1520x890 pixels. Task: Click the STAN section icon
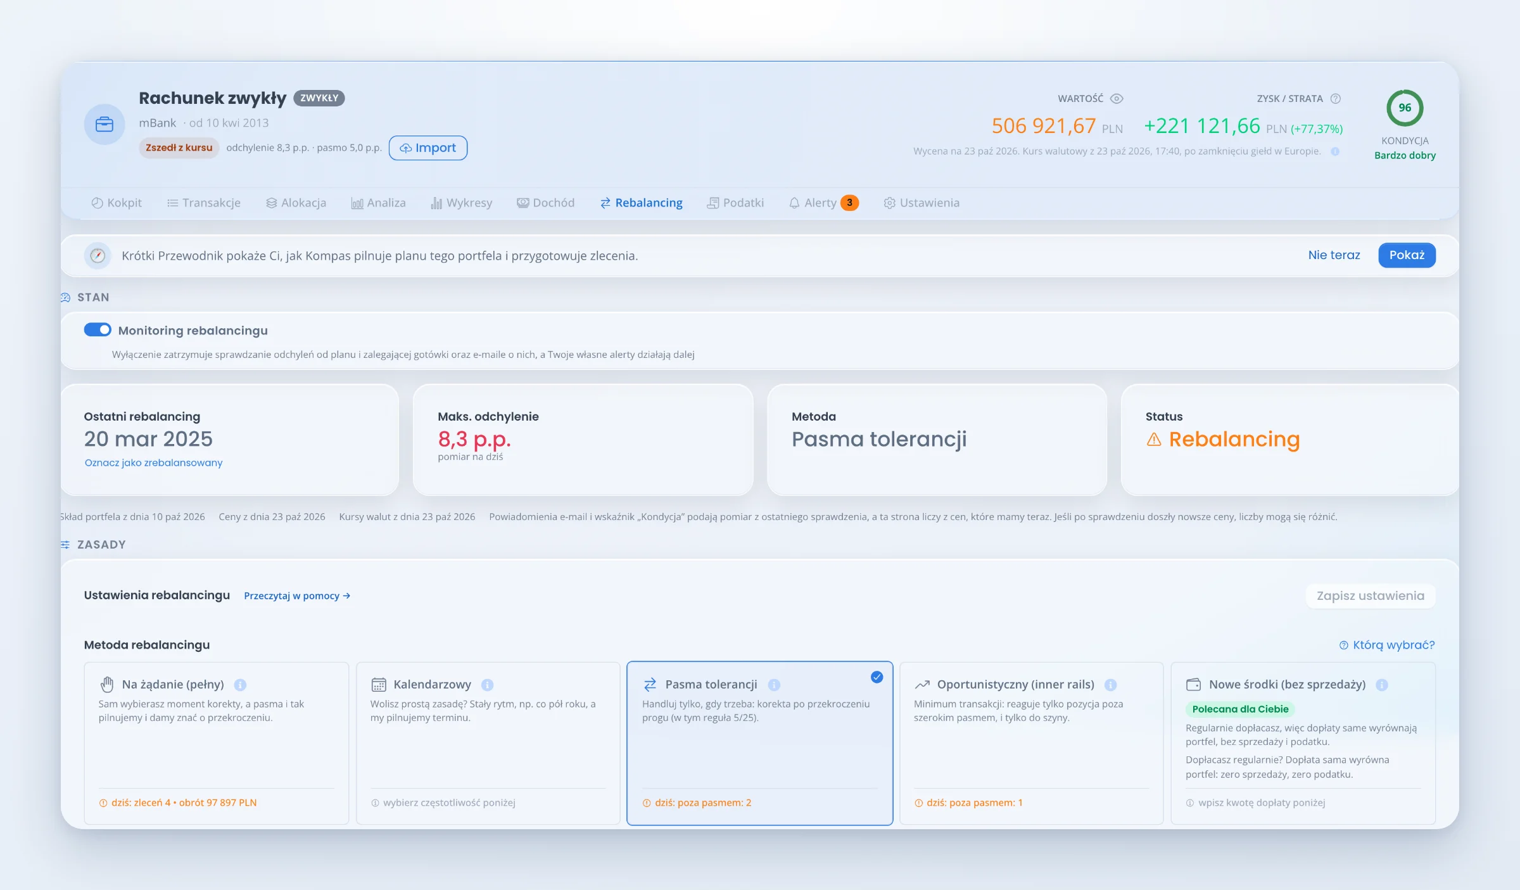(x=65, y=298)
